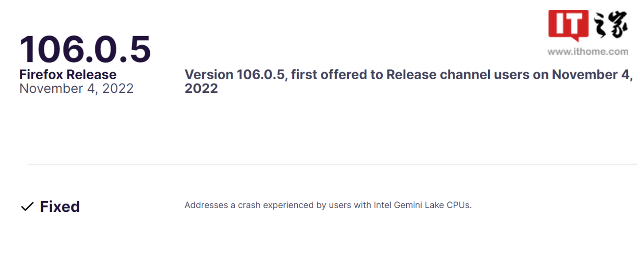Viewport: 638px width, 271px height.
Task: Click the Firefox Release label
Action: pyautogui.click(x=68, y=74)
